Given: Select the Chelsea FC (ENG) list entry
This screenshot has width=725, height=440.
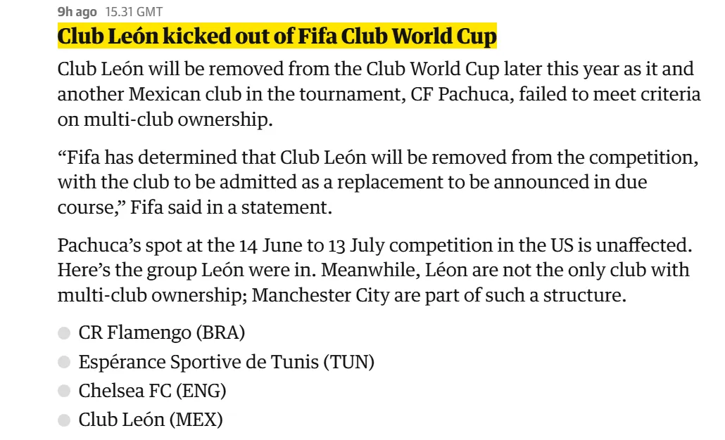Looking at the screenshot, I should click(152, 392).
